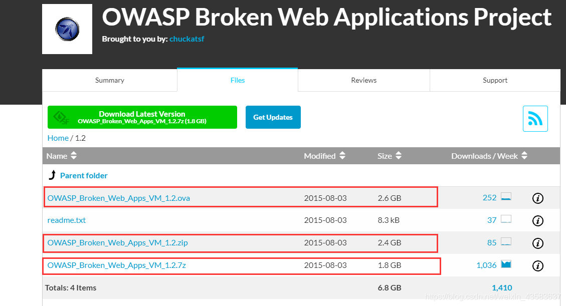Sort files by the Name column arrows
566x306 pixels.
[74, 156]
